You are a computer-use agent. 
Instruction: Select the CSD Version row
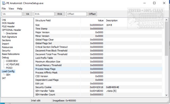click(98, 76)
